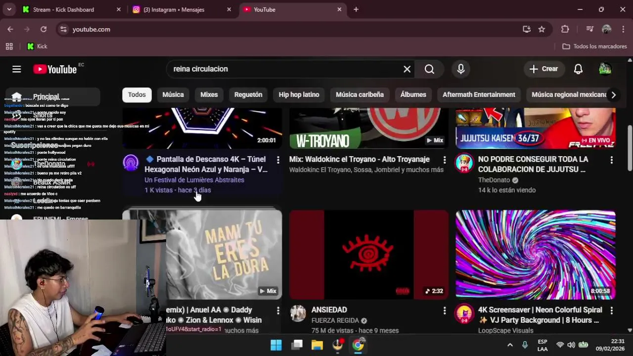
Task: Open the Chrome profile avatar
Action: tap(607, 29)
